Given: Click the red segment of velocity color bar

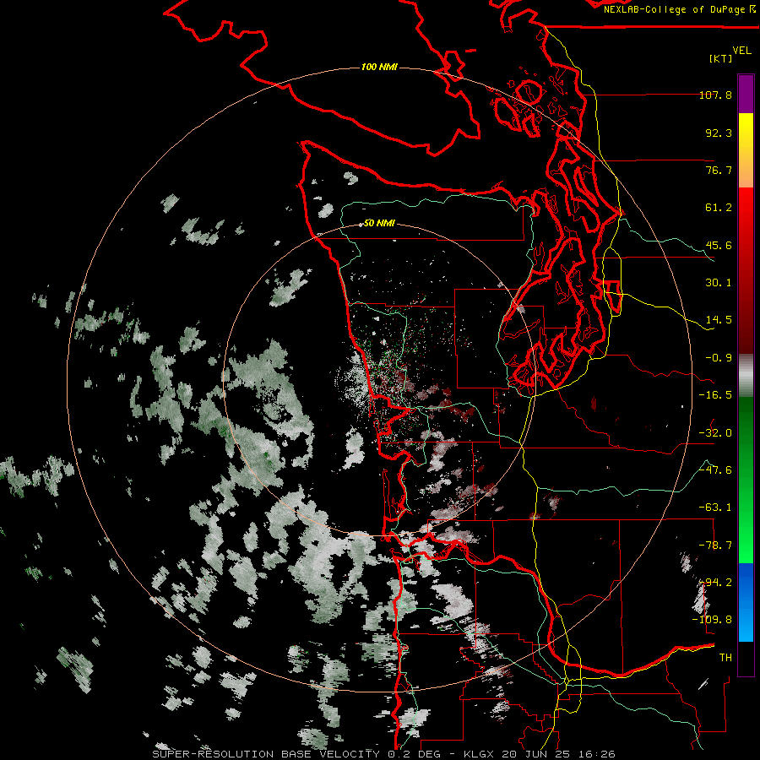Looking at the screenshot, I should click(746, 270).
